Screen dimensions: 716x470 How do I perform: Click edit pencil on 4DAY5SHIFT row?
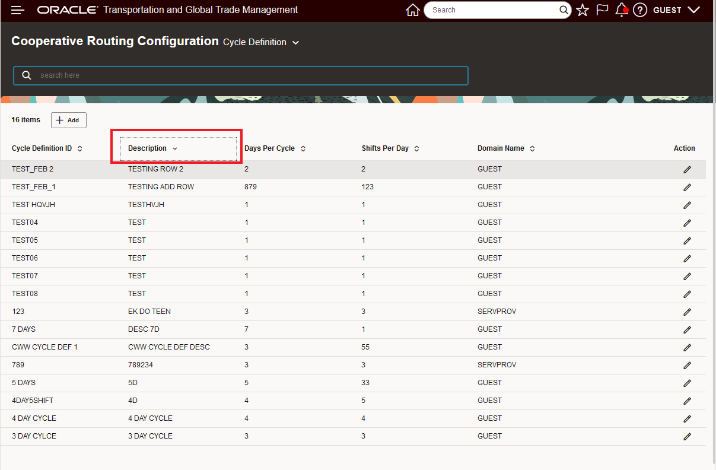point(687,401)
